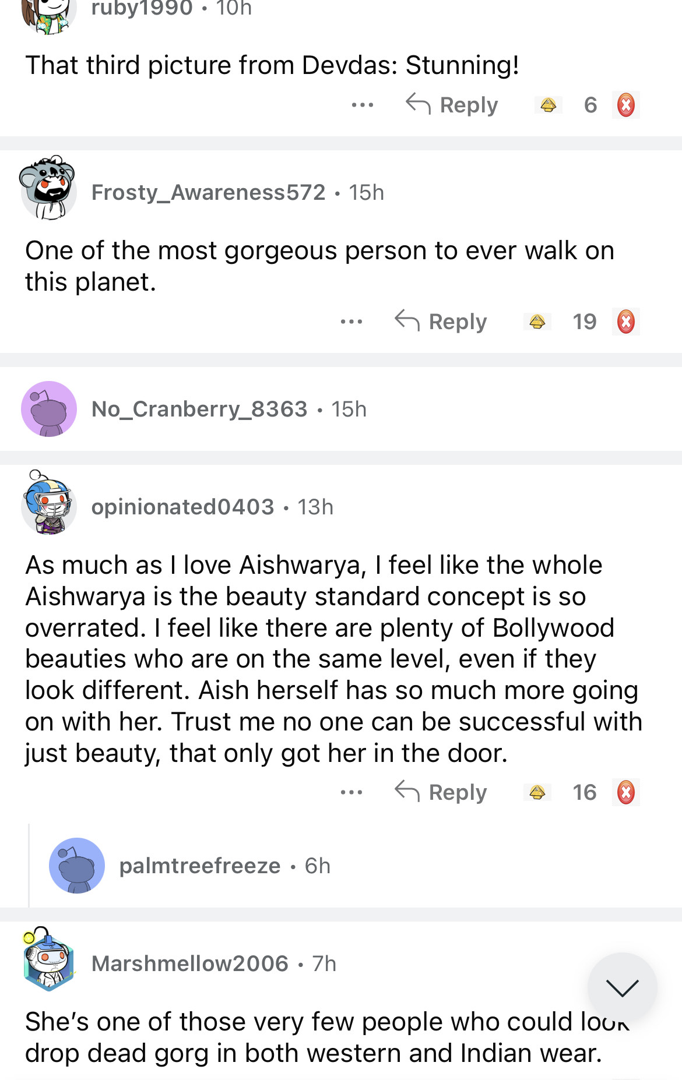682x1080 pixels.
Task: Upvote ruby1990's Devdas comment
Action: pyautogui.click(x=548, y=105)
